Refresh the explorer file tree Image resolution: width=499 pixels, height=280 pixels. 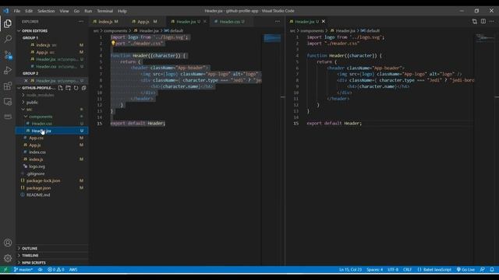[x=76, y=88]
